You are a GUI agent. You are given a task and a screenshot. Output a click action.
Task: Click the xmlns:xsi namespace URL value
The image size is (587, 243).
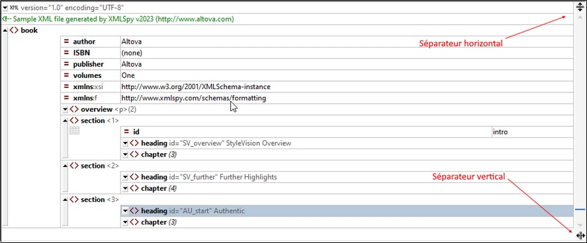(x=196, y=87)
